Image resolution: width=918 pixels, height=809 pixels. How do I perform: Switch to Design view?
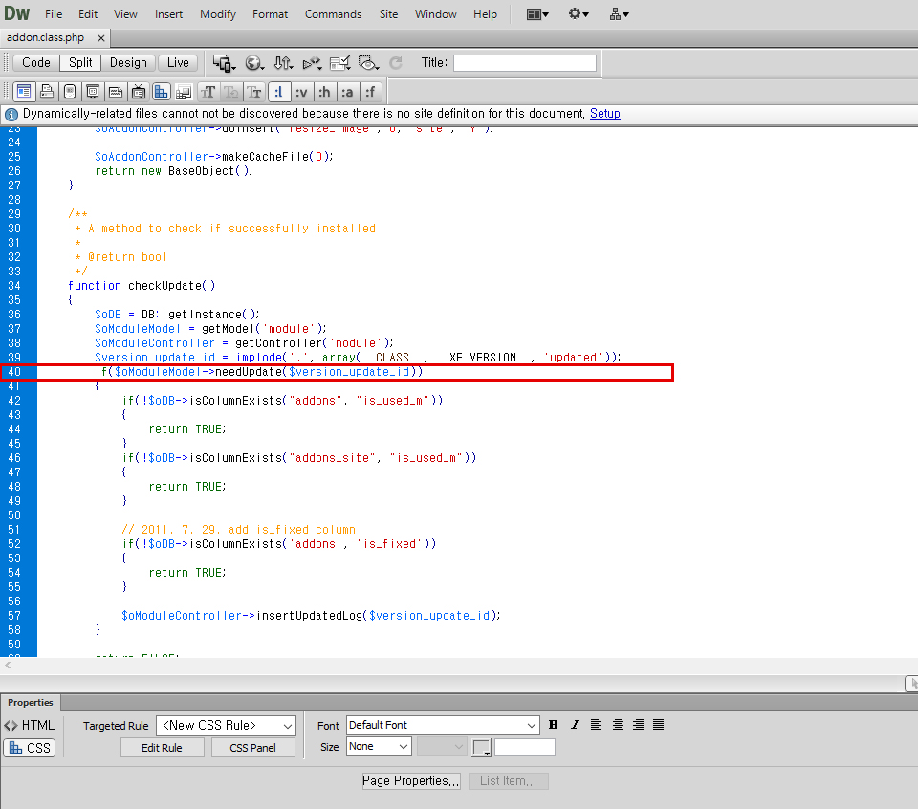[x=128, y=63]
